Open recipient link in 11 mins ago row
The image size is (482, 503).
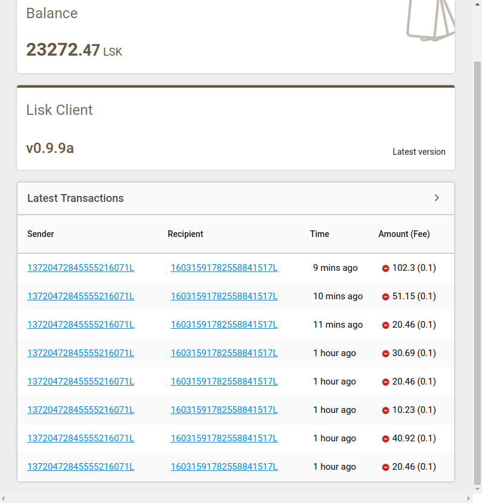[x=224, y=325]
